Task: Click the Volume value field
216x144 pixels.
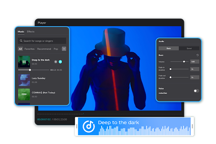Action: click(x=195, y=62)
